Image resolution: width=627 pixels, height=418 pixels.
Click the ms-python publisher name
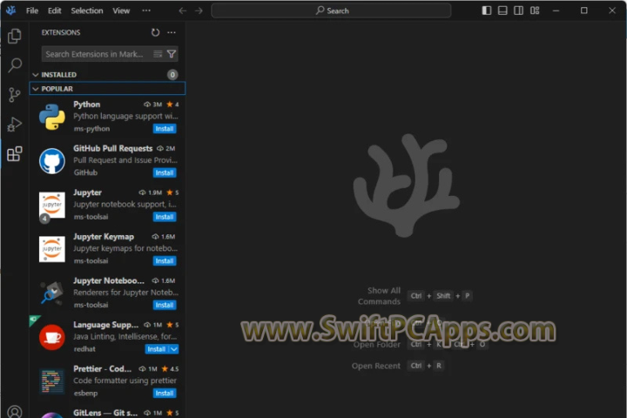click(91, 129)
